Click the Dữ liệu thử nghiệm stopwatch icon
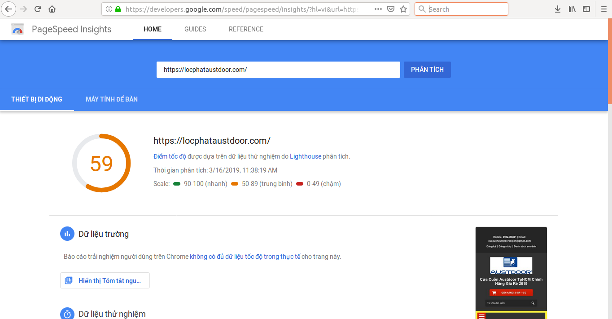 tap(67, 314)
